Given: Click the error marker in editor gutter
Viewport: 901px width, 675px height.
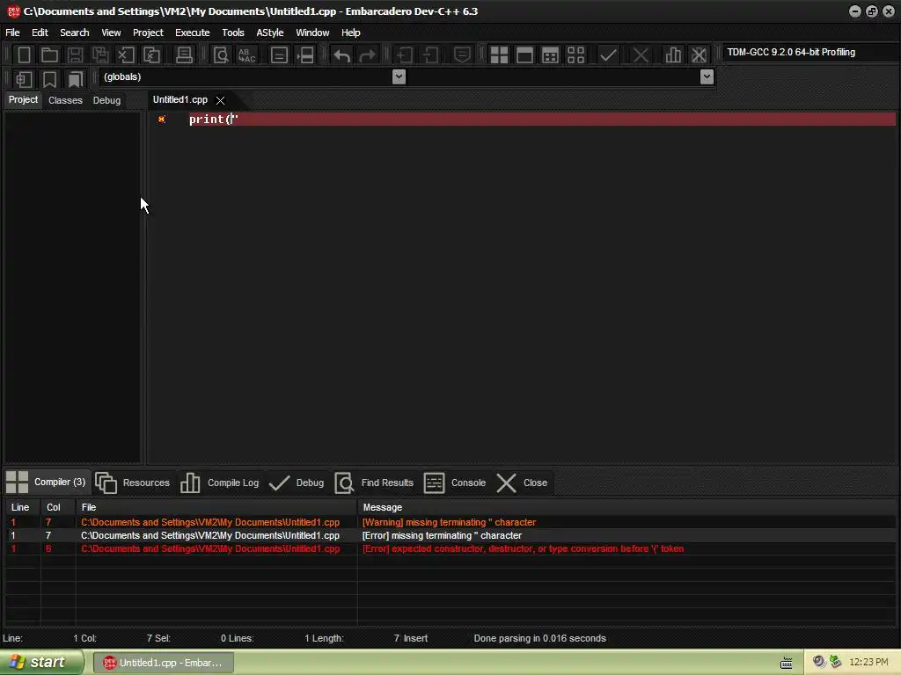Looking at the screenshot, I should coord(162,120).
